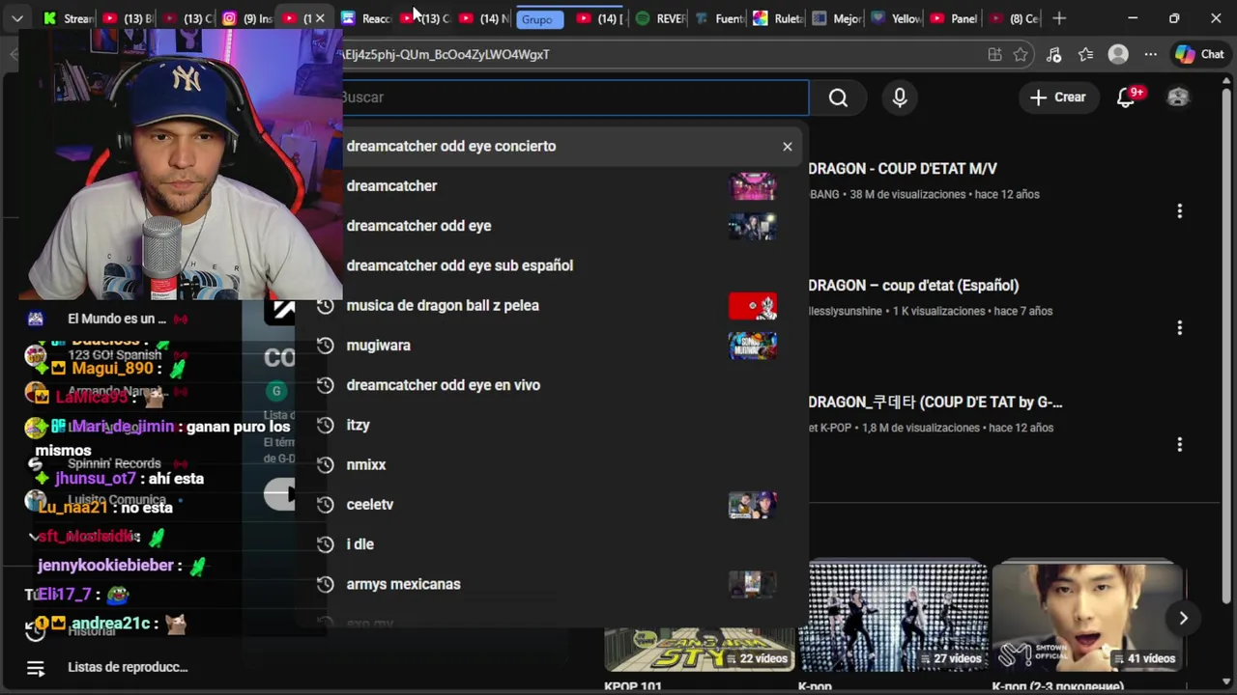Open the Copilot Chat button
The height and width of the screenshot is (695, 1237).
(1199, 55)
